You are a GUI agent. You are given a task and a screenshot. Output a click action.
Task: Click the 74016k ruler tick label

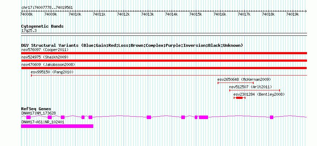pos(220,14)
